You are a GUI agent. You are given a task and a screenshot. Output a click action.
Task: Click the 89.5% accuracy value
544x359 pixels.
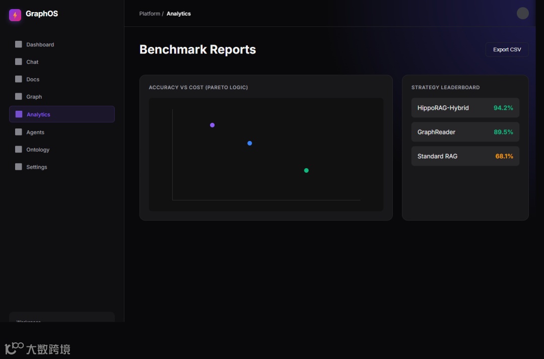(x=503, y=132)
